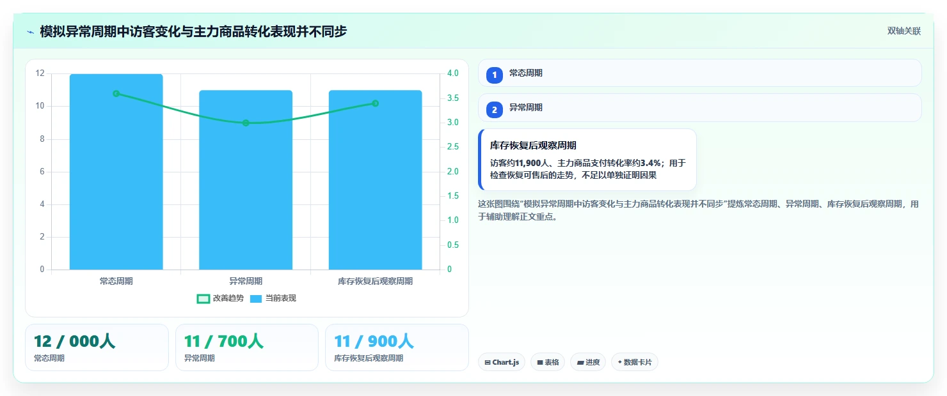
Task: Click the green 改善趋势 legend swatch
Action: 203,299
